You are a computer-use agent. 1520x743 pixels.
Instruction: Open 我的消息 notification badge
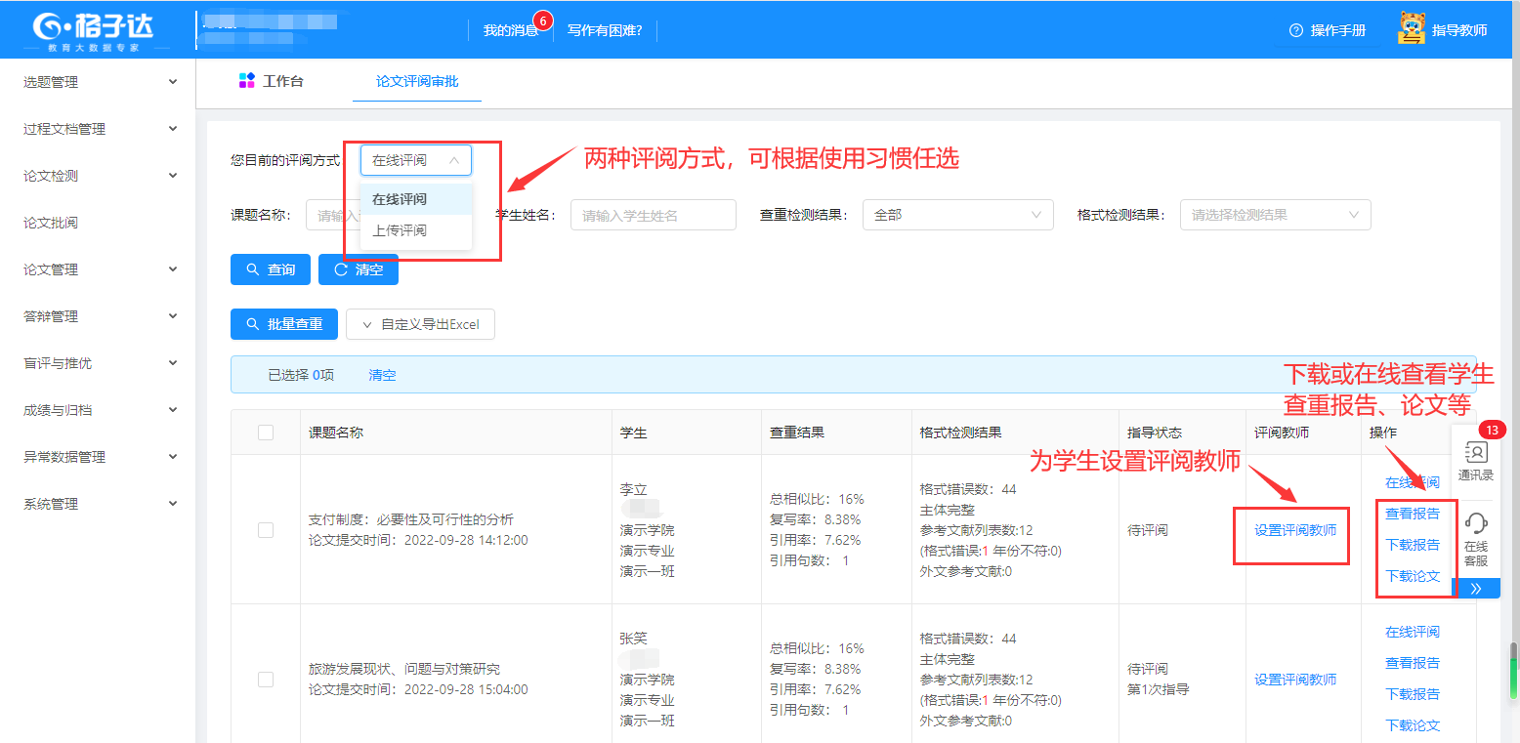pos(544,21)
